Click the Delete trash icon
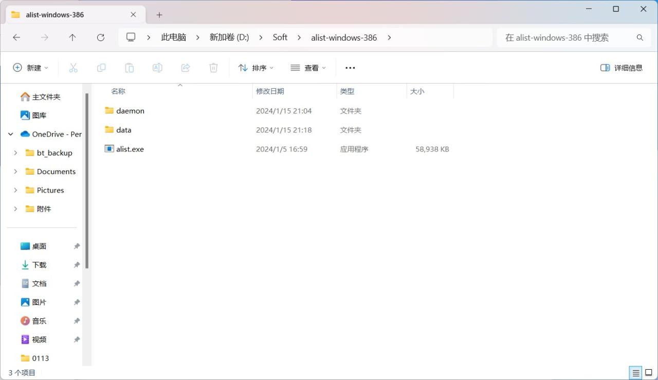This screenshot has width=658, height=380. point(213,68)
